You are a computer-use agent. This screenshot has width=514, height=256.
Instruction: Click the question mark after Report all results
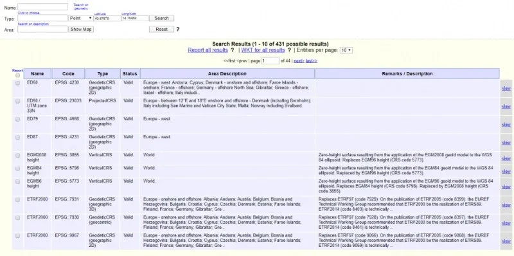(233, 50)
